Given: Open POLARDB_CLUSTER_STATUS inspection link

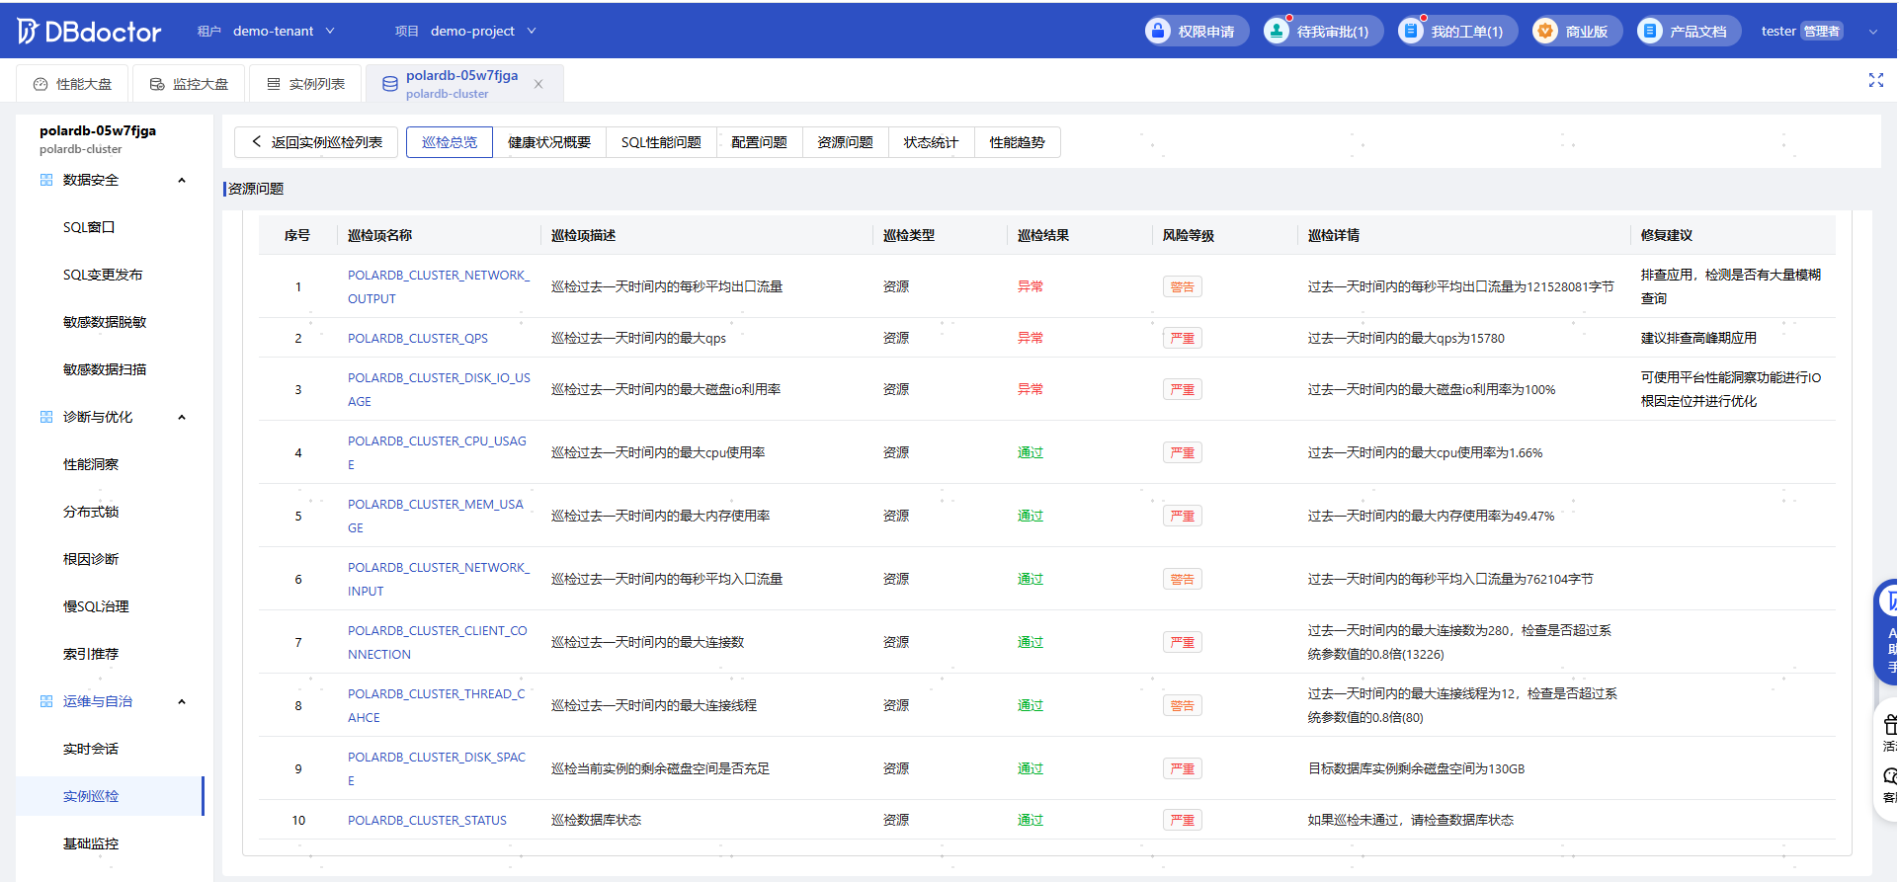Looking at the screenshot, I should pyautogui.click(x=427, y=820).
